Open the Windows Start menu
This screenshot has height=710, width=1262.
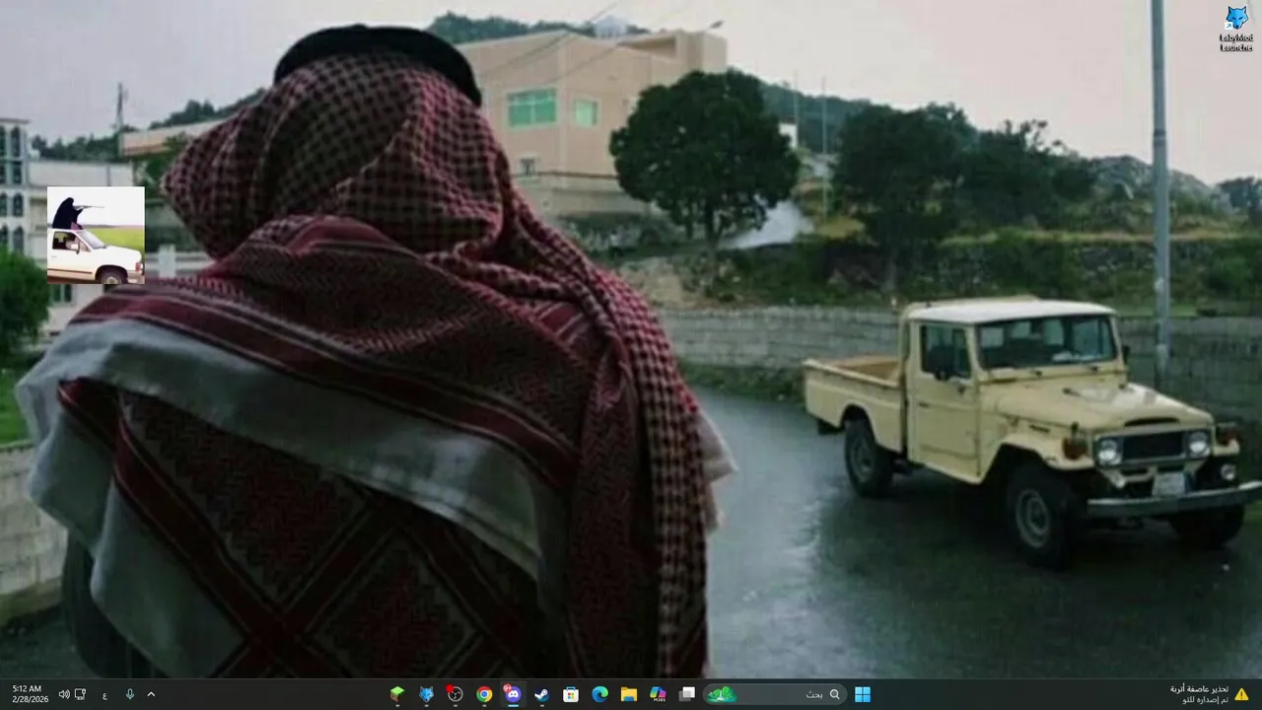(863, 694)
